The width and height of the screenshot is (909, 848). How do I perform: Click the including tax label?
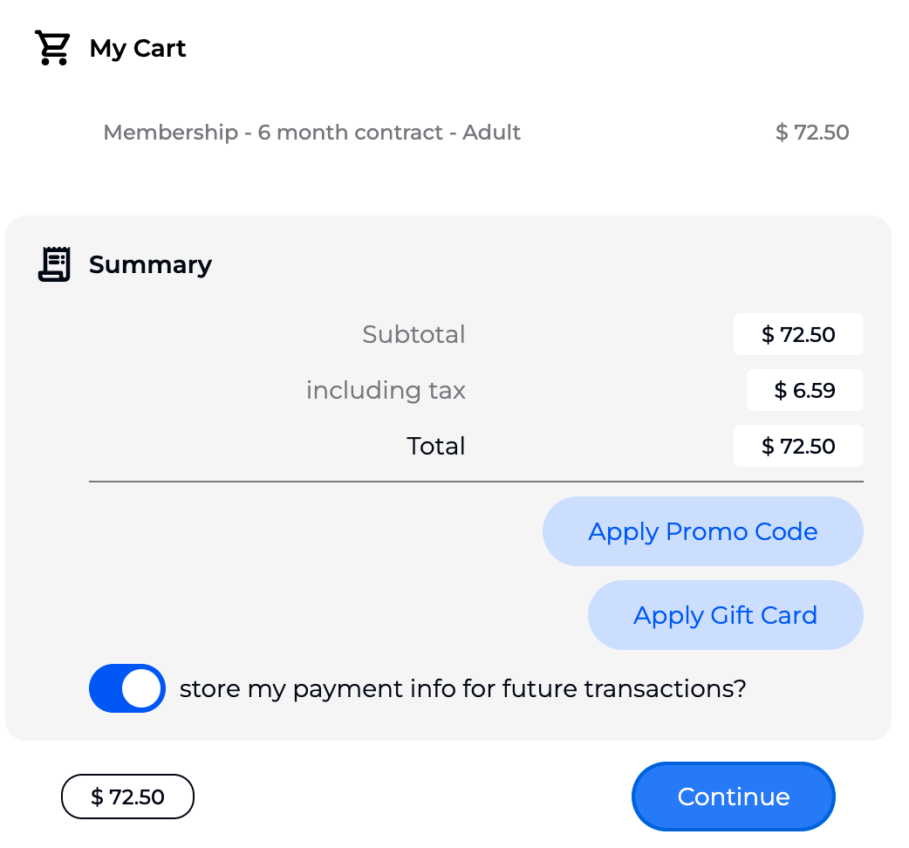[x=386, y=390]
